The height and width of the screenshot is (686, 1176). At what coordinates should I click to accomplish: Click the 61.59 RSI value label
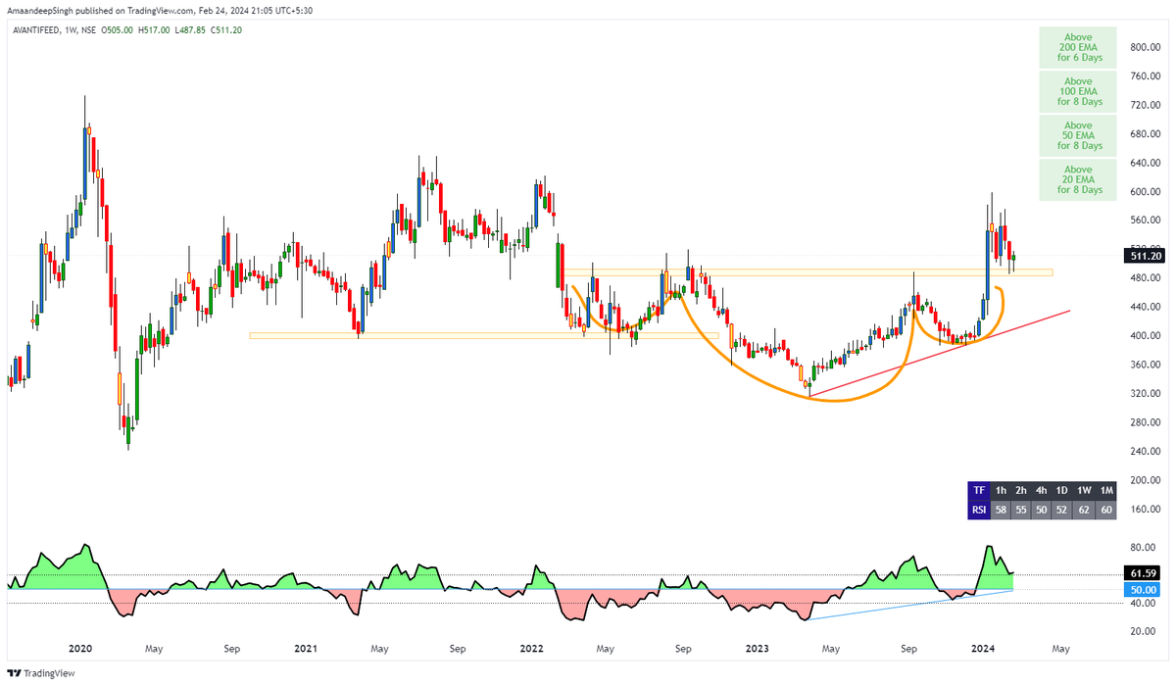tap(1143, 572)
